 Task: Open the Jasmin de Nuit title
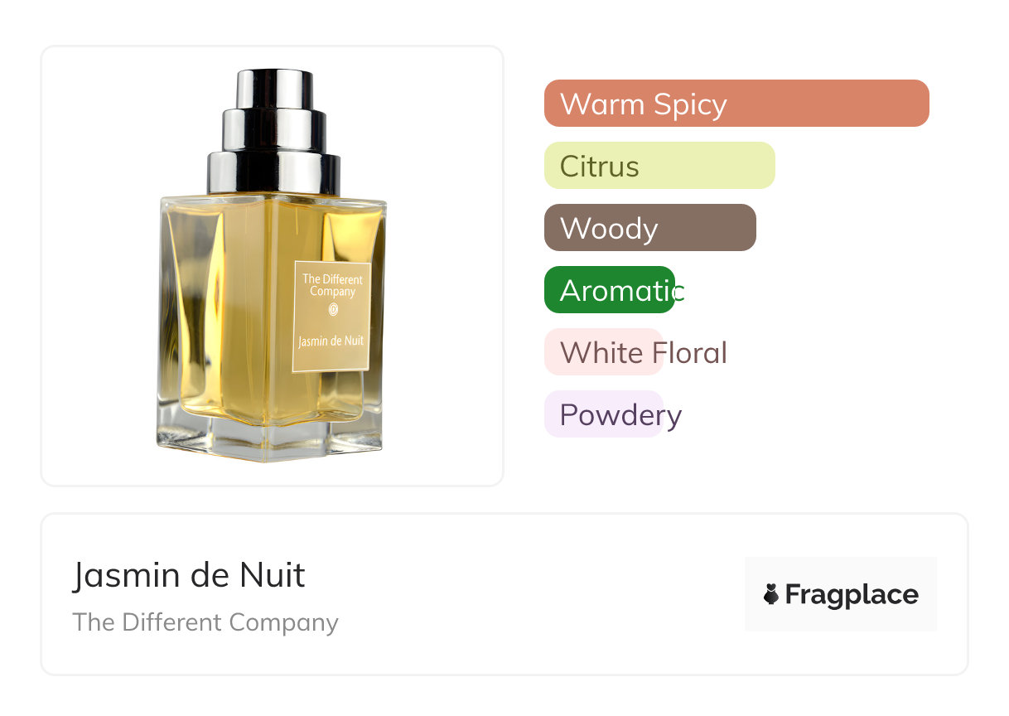click(189, 575)
